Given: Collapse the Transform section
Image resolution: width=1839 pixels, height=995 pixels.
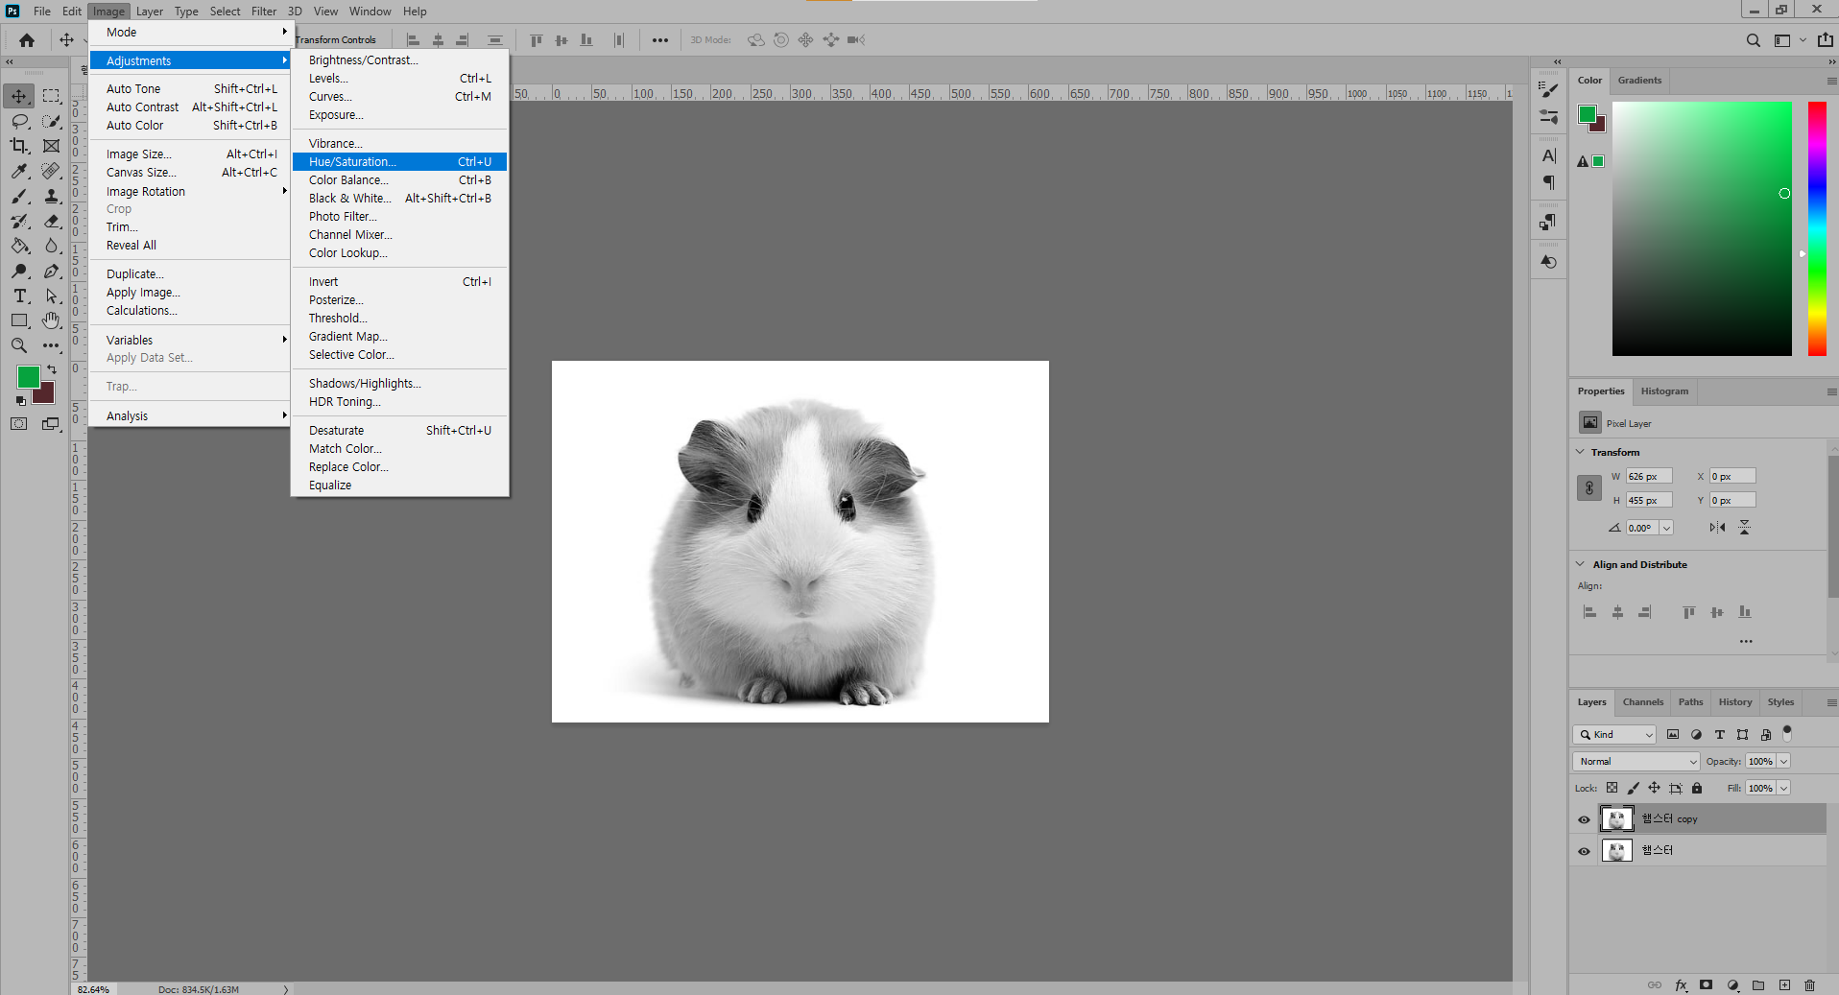Looking at the screenshot, I should [1581, 452].
